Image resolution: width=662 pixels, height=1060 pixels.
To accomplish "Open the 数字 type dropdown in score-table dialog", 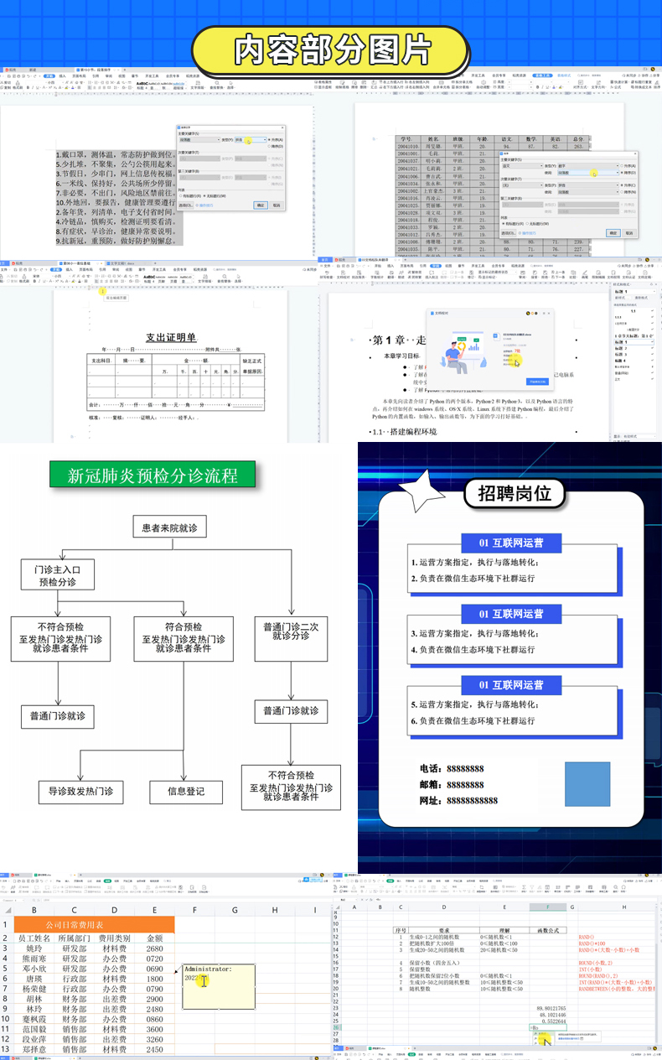I will (588, 166).
